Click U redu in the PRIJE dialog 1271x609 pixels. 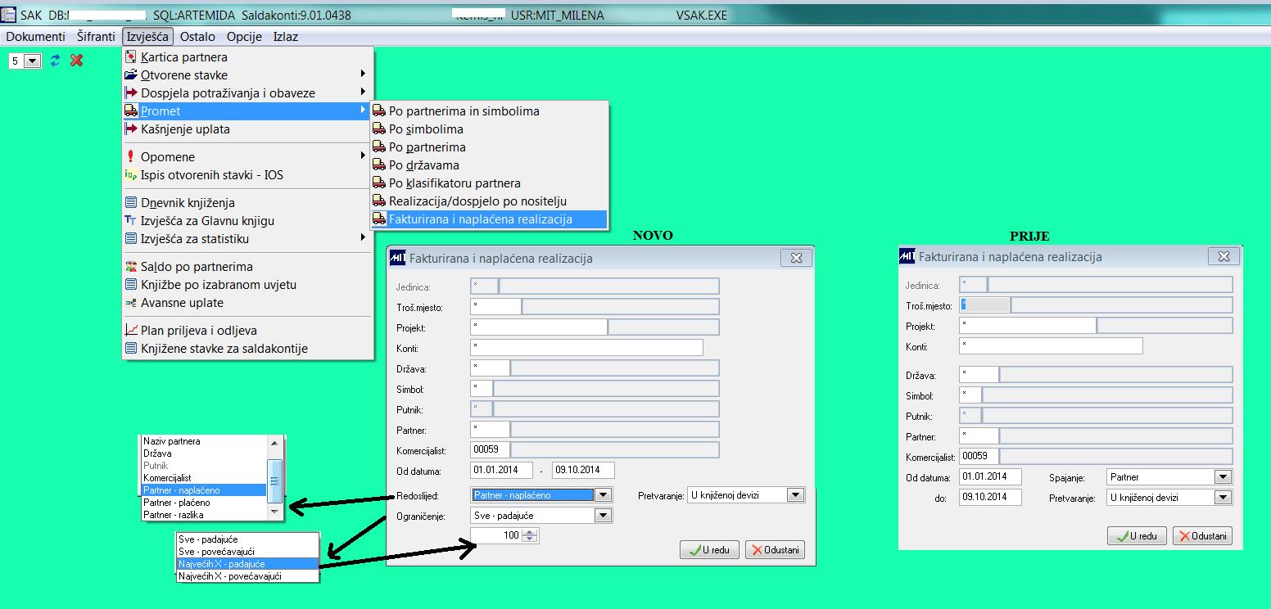[1137, 536]
